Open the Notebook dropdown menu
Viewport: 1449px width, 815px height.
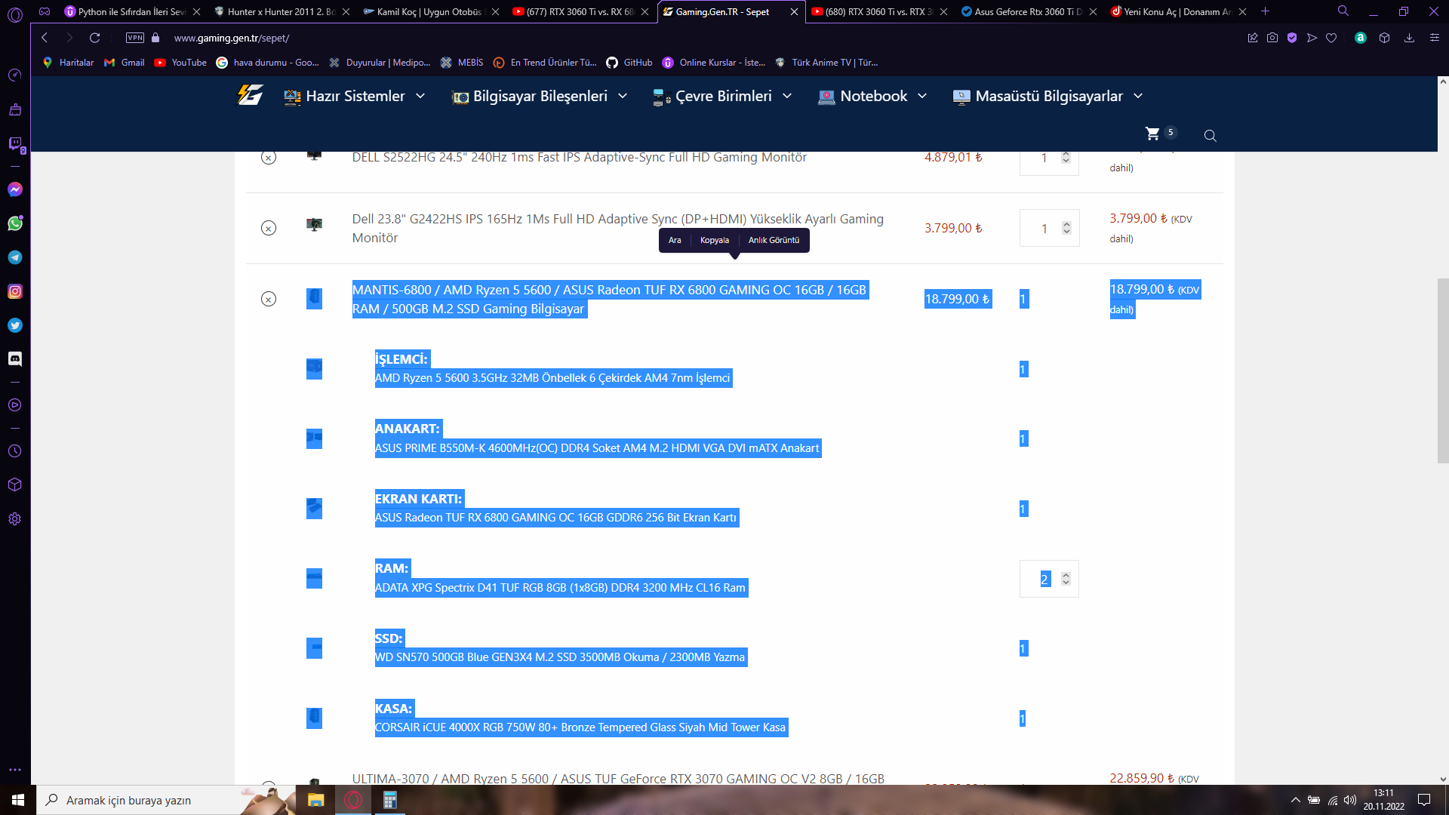click(873, 96)
